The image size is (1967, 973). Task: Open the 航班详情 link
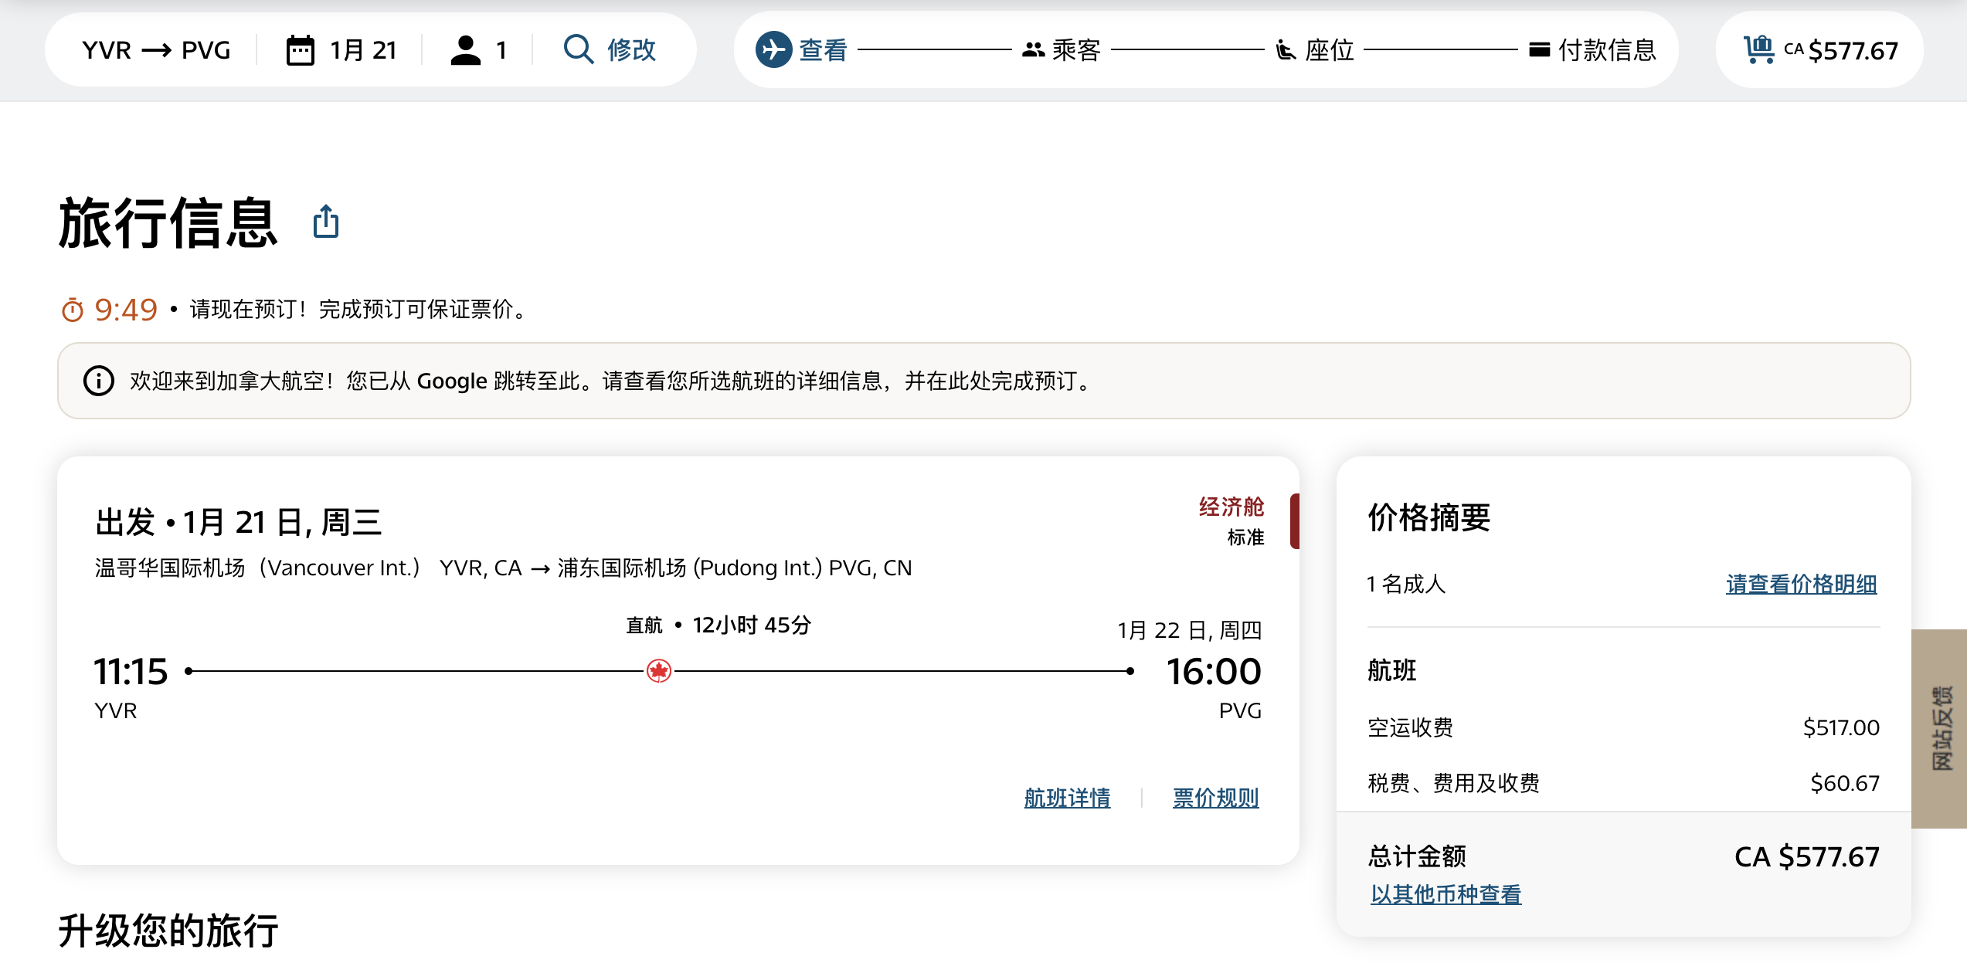click(1067, 798)
